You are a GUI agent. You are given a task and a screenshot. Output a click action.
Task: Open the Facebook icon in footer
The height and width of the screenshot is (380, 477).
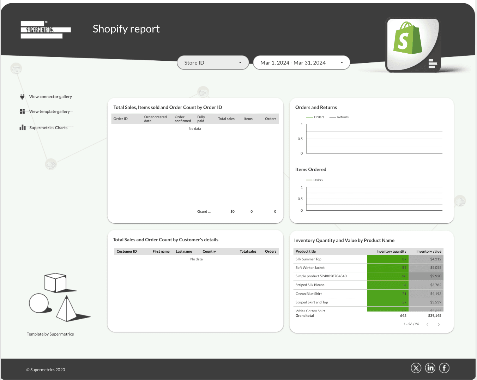click(444, 368)
